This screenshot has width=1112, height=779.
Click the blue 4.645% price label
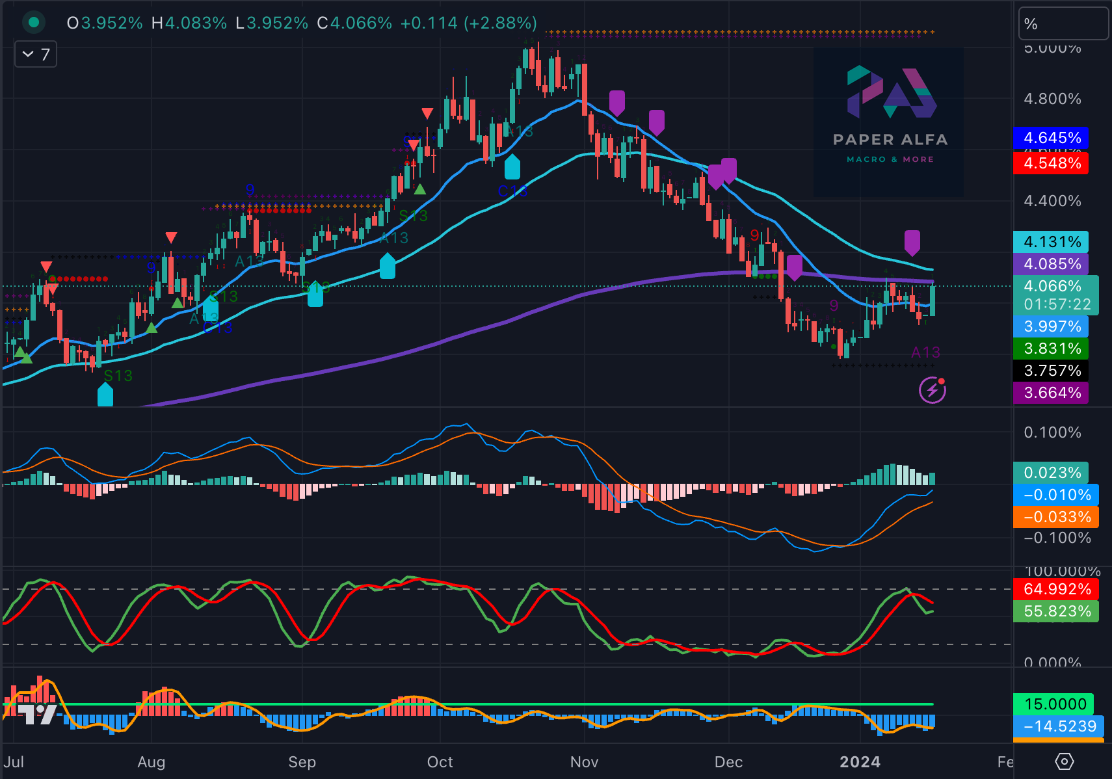tap(1051, 138)
